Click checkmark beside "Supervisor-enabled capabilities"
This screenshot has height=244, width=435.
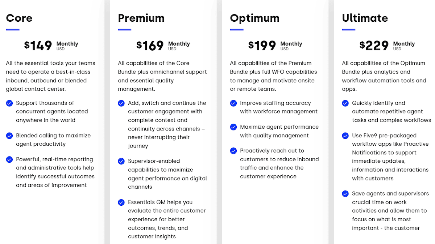point(121,161)
